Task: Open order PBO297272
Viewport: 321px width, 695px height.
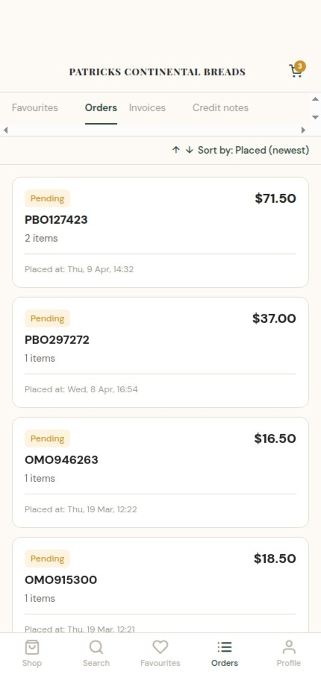Action: pos(160,352)
